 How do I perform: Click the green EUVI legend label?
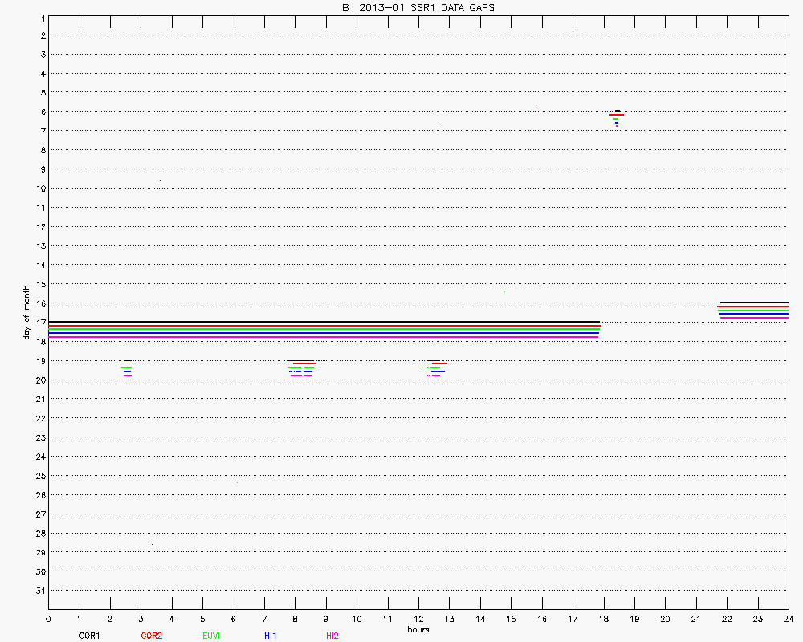point(212,636)
